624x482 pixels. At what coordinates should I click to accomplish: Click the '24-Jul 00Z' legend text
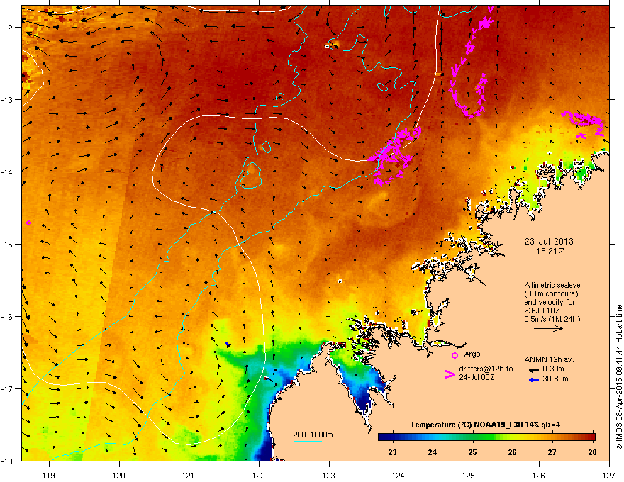[x=477, y=377]
